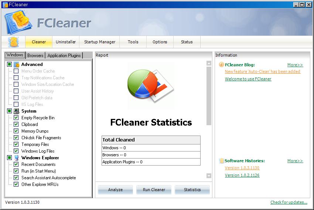The height and width of the screenshot is (210, 314).
Task: Click the FCleaner Blog round icon
Action: (x=221, y=64)
